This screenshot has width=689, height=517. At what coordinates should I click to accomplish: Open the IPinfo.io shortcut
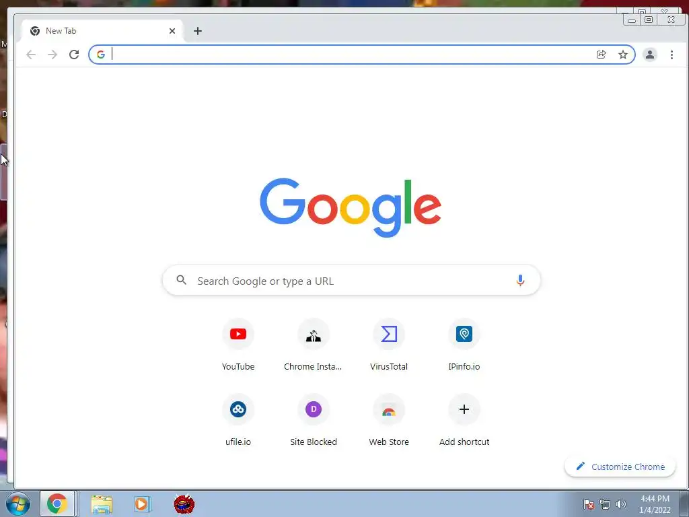(464, 345)
